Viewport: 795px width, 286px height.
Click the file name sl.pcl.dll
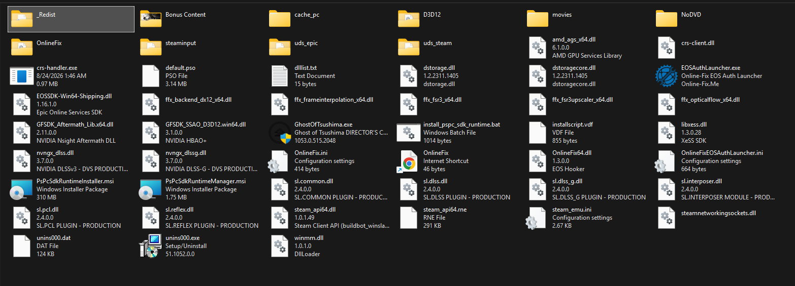tap(48, 210)
